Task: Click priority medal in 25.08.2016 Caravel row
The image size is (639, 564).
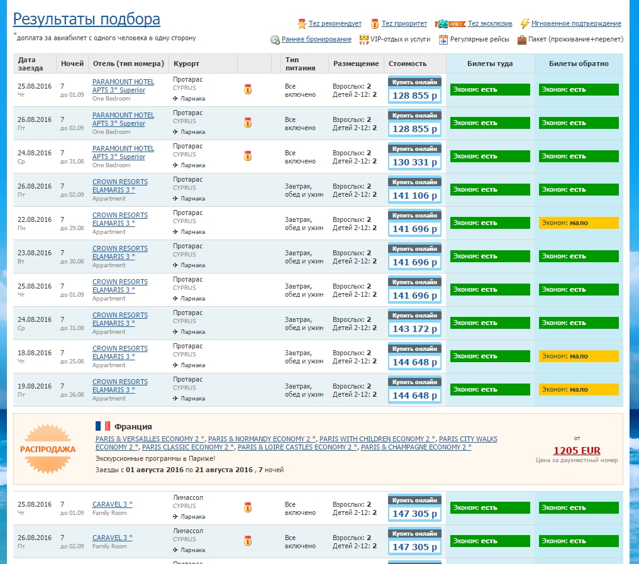Action: pyautogui.click(x=248, y=508)
